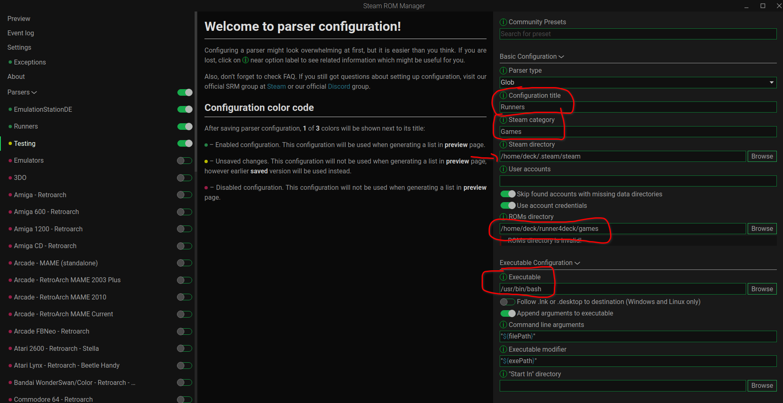Browse for ROMs directory
This screenshot has width=783, height=403.
click(x=762, y=229)
